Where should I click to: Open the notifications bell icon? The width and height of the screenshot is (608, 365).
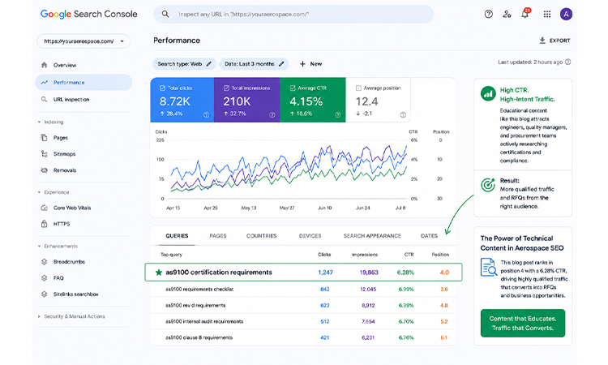[x=525, y=15]
